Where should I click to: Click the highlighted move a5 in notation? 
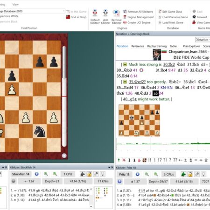[155, 93]
